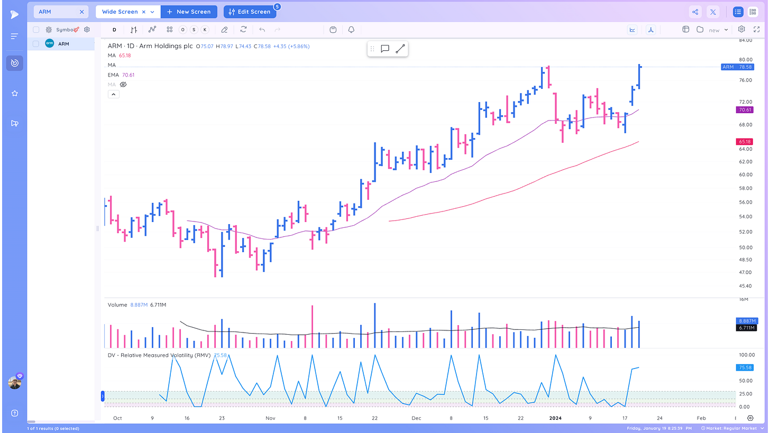Select the comment annotation tool

coord(385,49)
